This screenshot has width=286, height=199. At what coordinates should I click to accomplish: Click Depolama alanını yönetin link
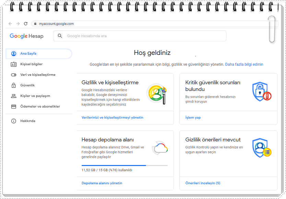click(x=102, y=183)
